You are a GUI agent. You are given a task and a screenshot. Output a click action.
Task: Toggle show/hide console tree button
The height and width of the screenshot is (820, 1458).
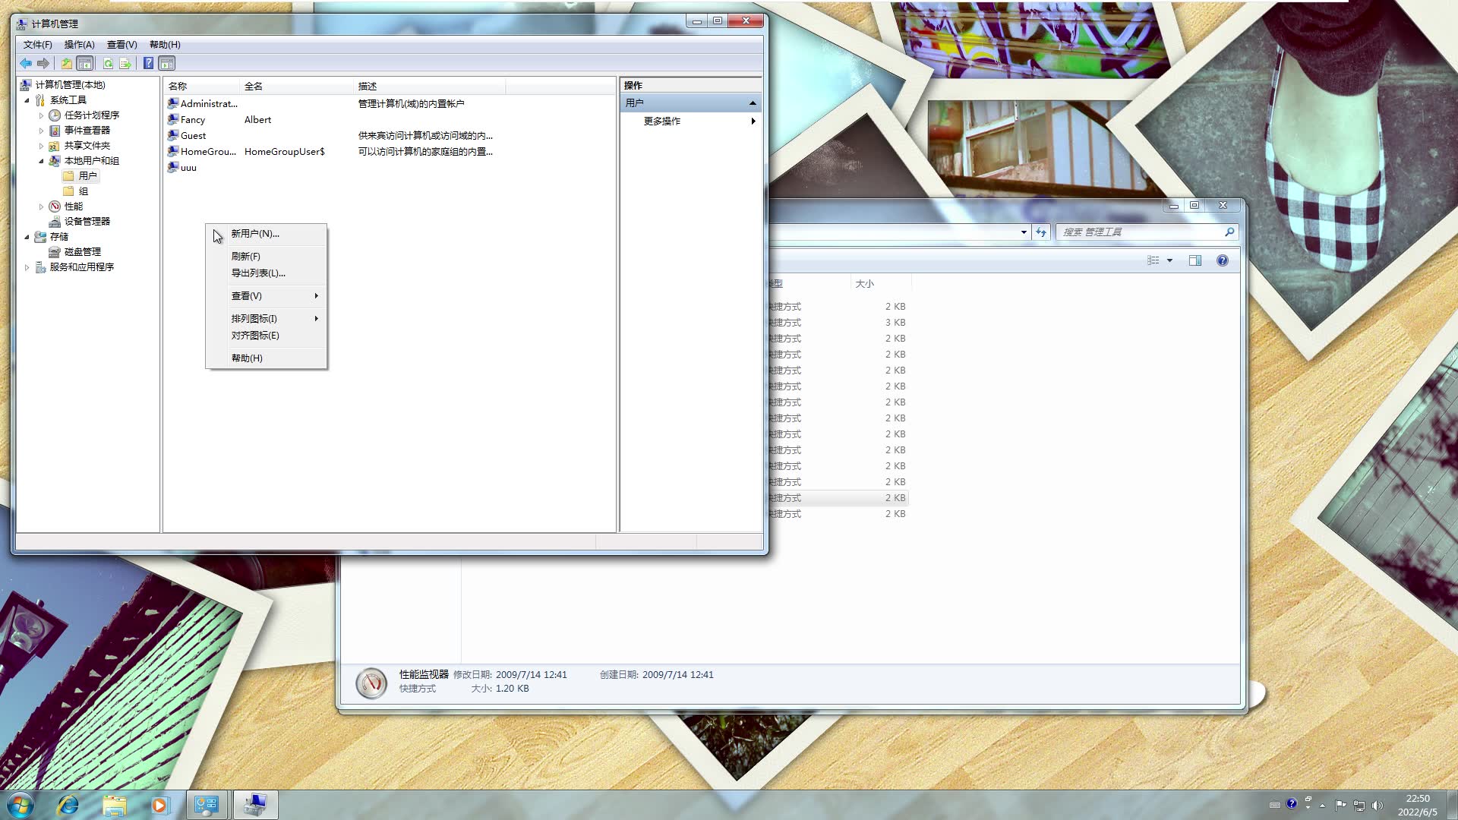85,64
